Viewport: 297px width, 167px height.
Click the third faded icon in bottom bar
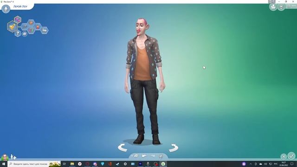click(x=153, y=156)
